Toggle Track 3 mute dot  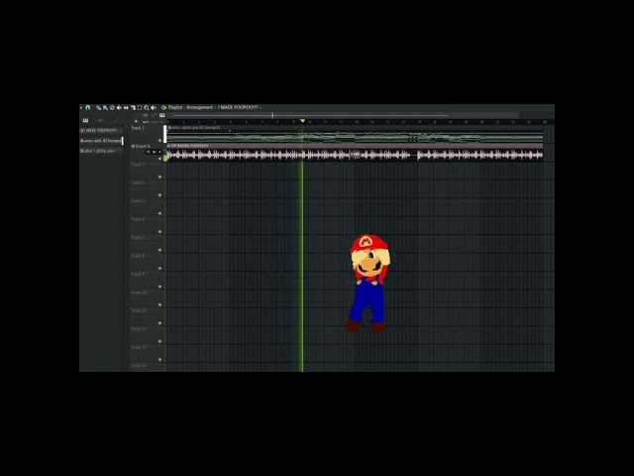pos(159,177)
